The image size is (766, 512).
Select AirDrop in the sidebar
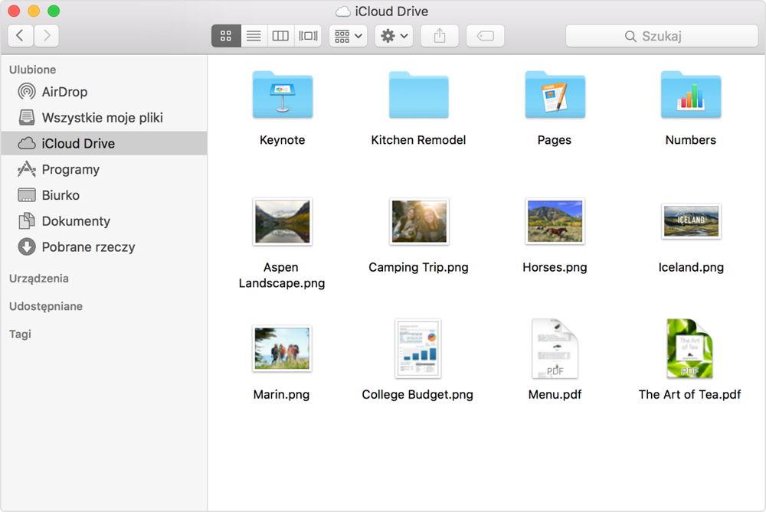(x=64, y=92)
